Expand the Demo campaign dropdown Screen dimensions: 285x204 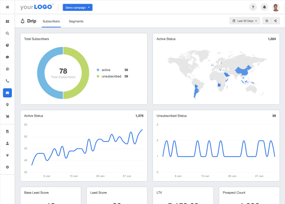pyautogui.click(x=77, y=7)
